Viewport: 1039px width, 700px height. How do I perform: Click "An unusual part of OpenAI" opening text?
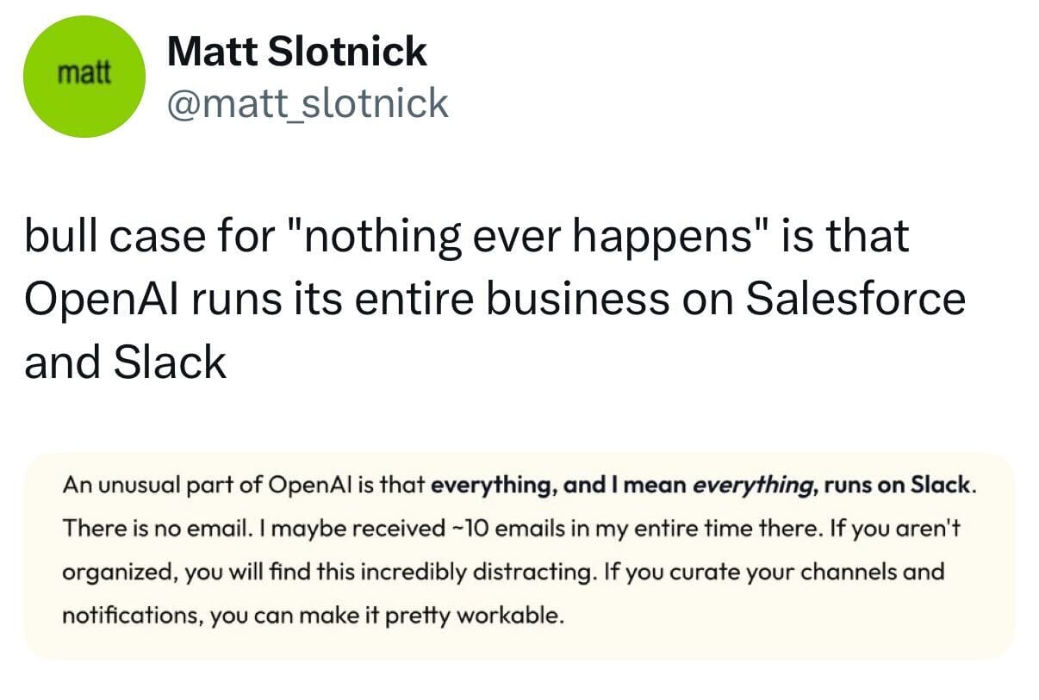coord(206,485)
